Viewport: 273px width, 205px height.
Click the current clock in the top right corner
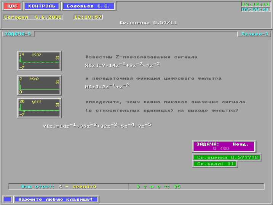(x=256, y=4)
